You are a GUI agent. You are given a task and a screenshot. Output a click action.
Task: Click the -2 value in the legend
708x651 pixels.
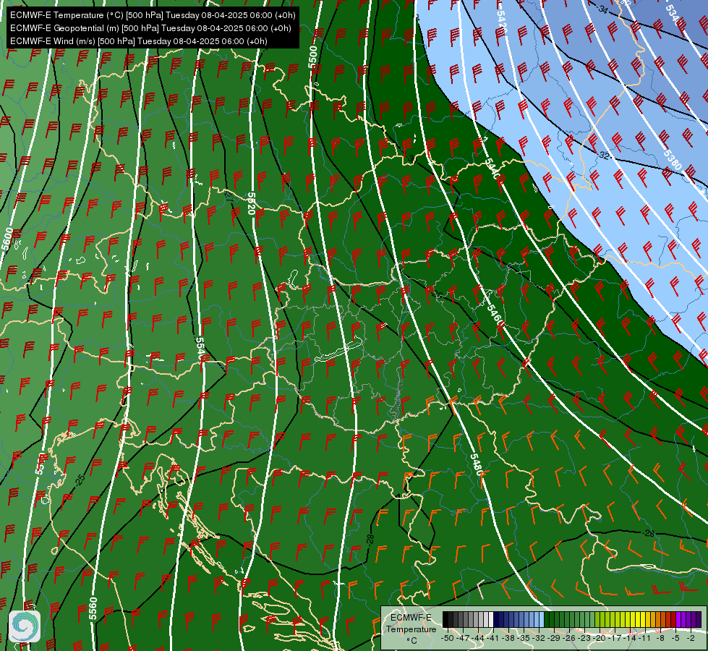tap(691, 638)
